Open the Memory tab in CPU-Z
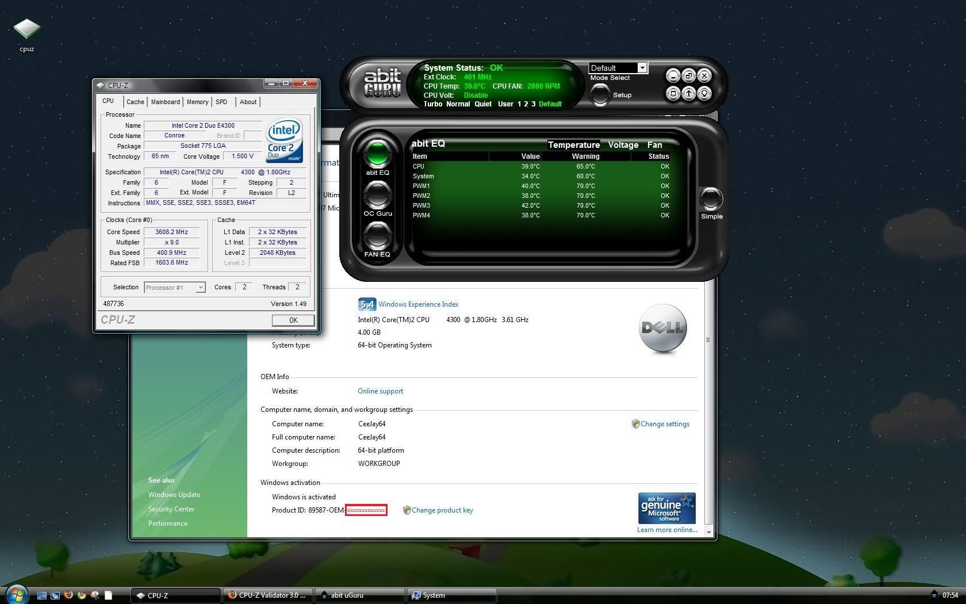The image size is (966, 604). coord(197,102)
